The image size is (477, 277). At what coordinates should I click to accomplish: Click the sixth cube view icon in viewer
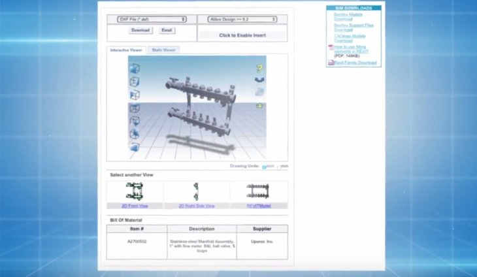135,134
